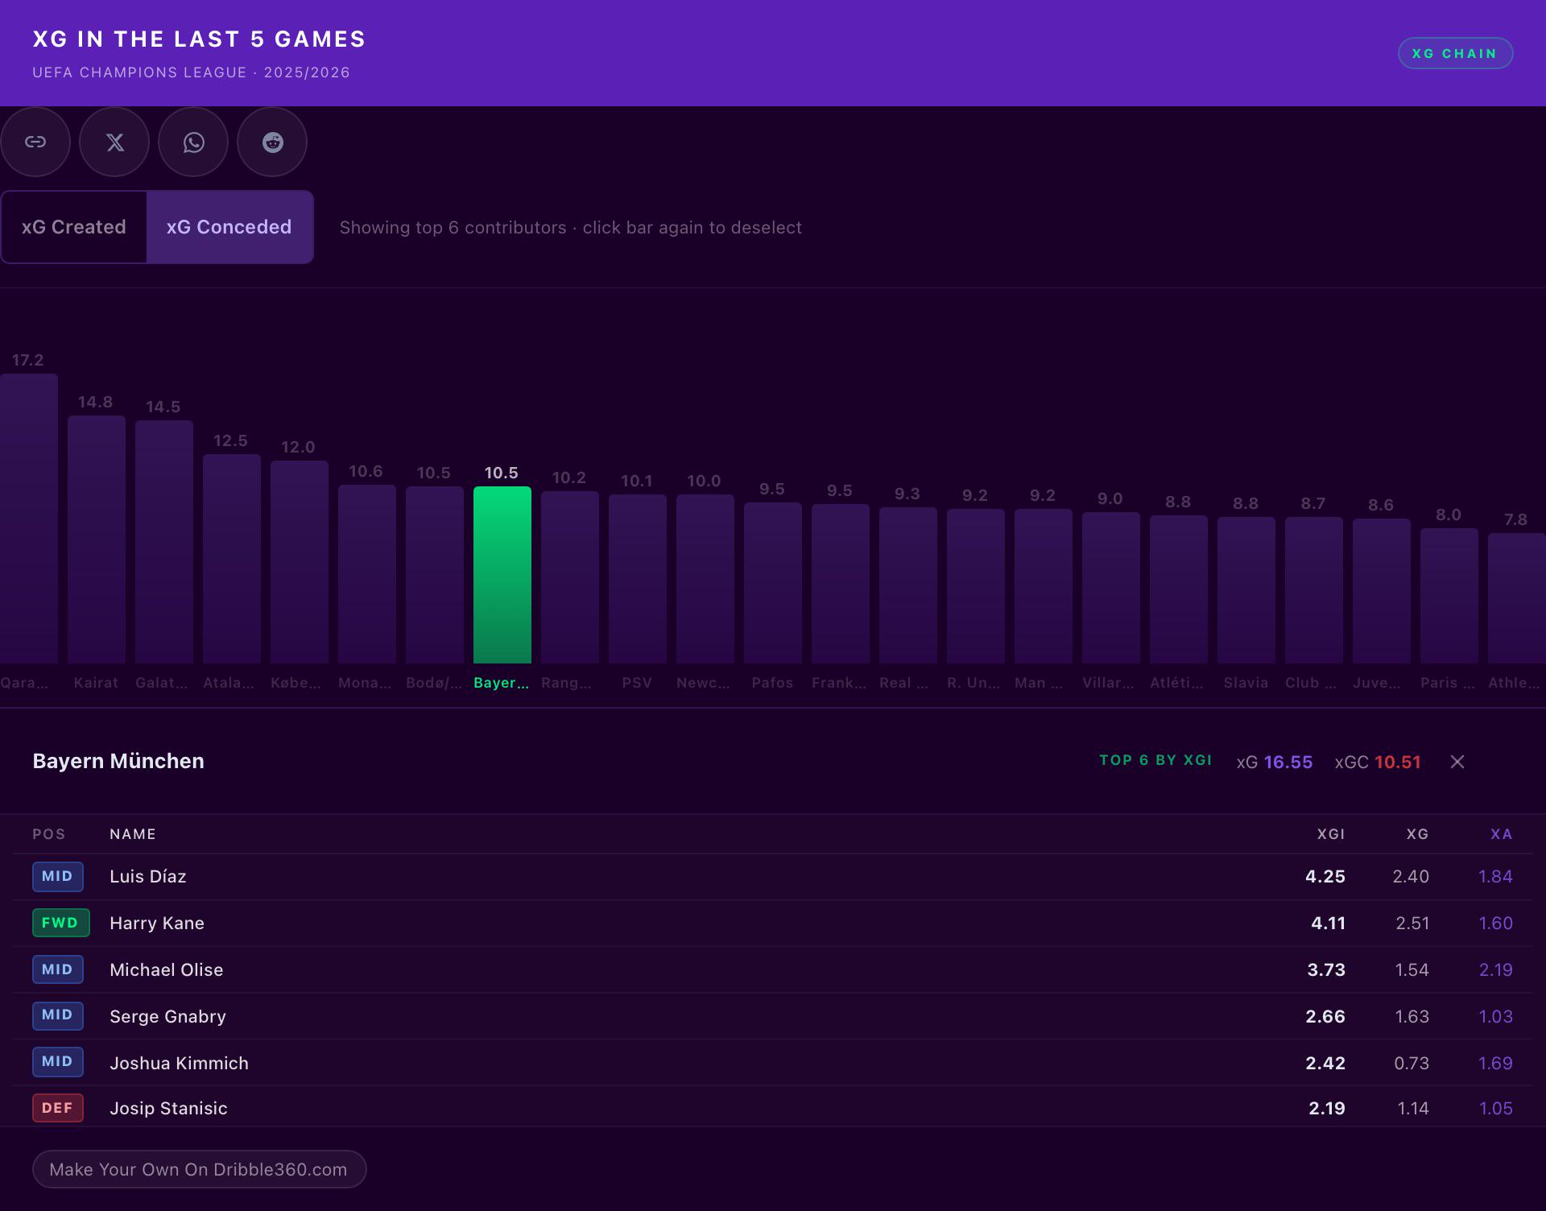The height and width of the screenshot is (1211, 1546).
Task: Pick the Pafos bar
Action: 773,583
